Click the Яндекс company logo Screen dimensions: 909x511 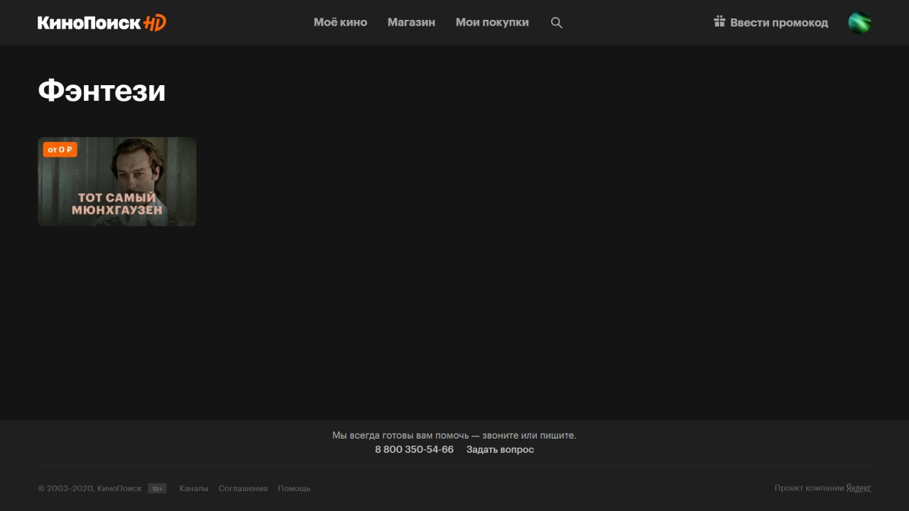pyautogui.click(x=859, y=488)
